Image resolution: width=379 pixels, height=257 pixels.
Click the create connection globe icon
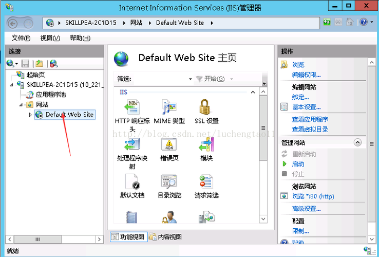[x=10, y=63]
